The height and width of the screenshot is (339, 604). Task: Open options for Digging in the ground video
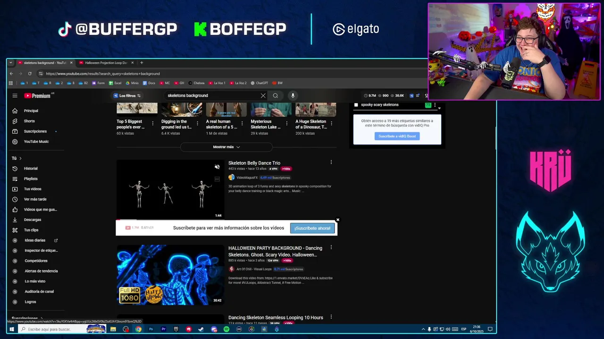(197, 123)
